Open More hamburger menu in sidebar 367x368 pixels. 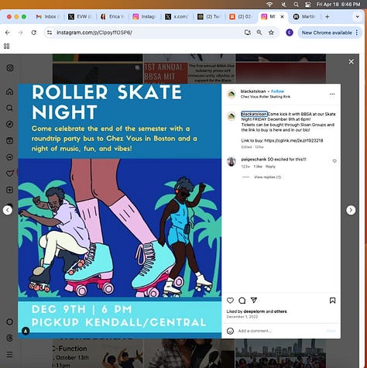pos(10,355)
